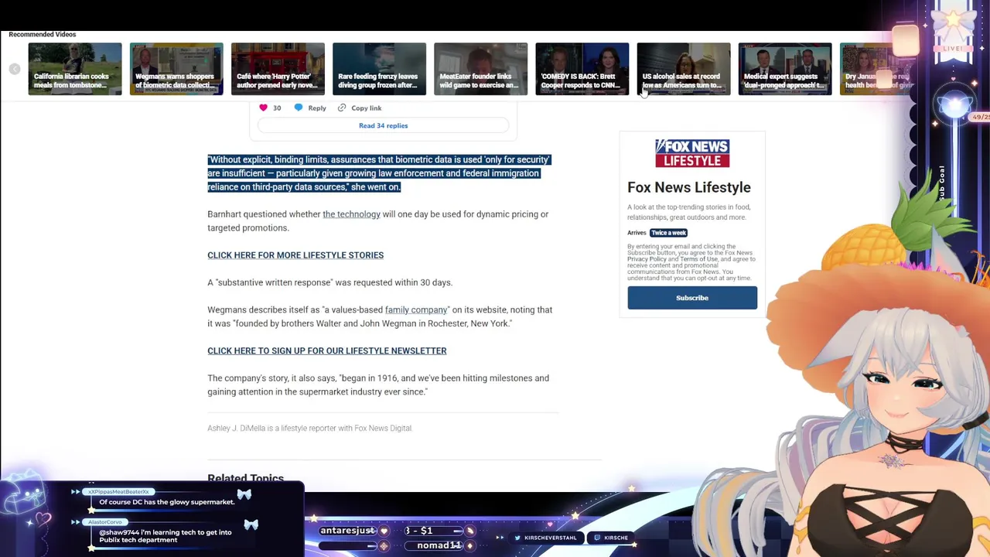Open 'COMEDY IS BACK' Brett Cooper video

click(582, 69)
